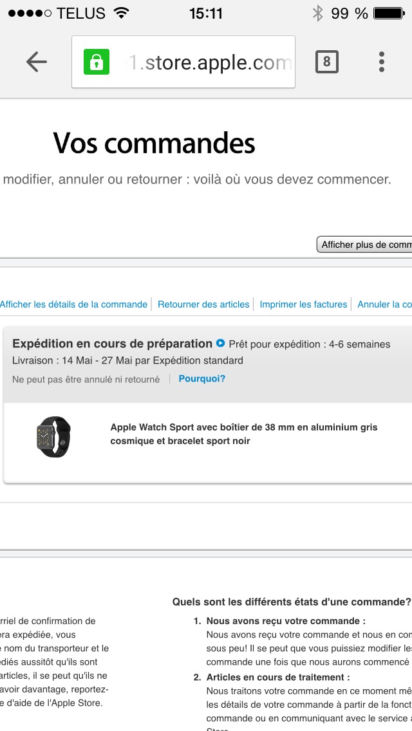Screen dimensions: 412x731
Task: Click the Pourquoi? link
Action: coord(202,378)
